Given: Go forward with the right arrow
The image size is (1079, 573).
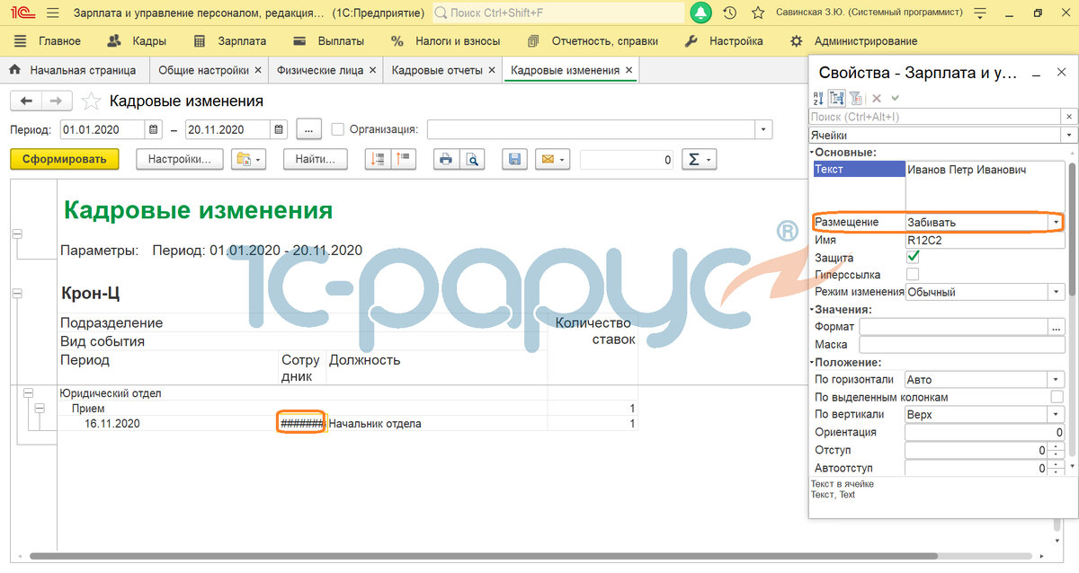Looking at the screenshot, I should (x=57, y=101).
